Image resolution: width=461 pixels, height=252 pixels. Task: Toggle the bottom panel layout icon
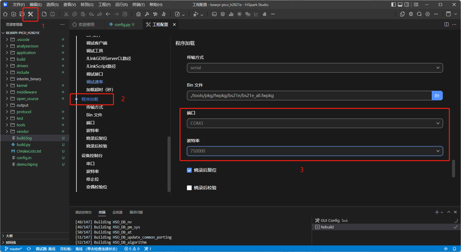click(400, 4)
